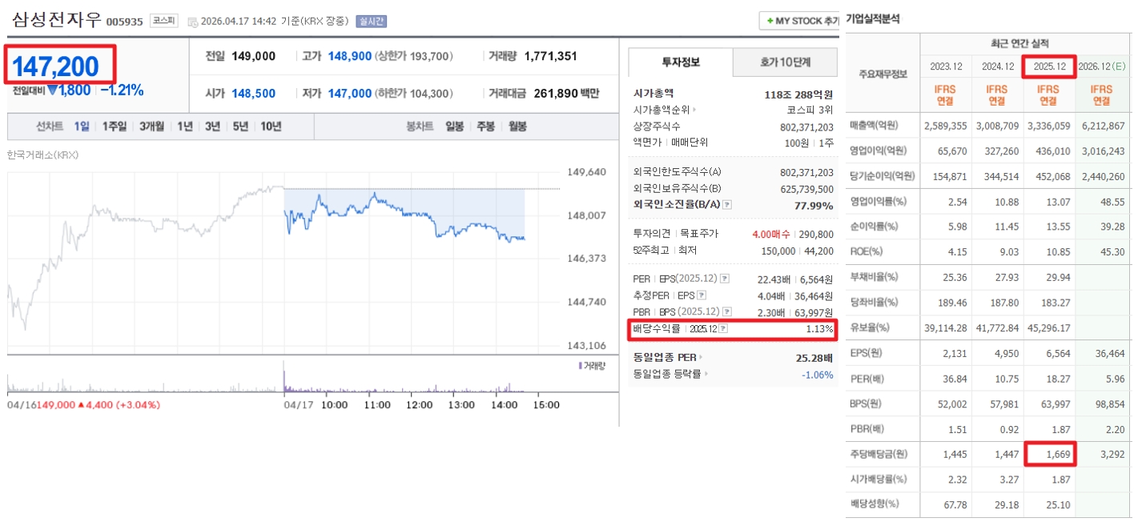Select the 일봉 candlestick chart option

tap(455, 126)
